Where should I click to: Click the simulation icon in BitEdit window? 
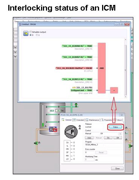(26, 33)
